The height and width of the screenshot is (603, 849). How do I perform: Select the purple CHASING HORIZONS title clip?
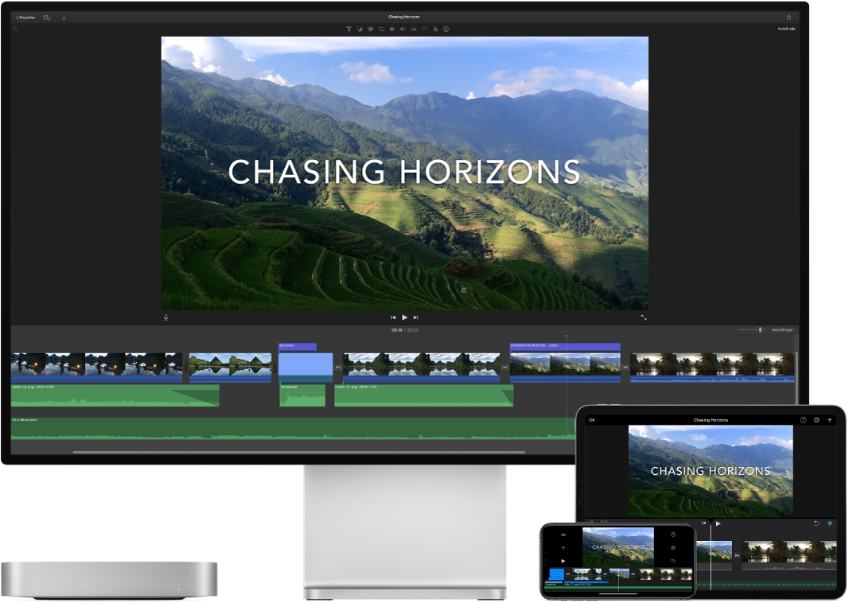point(565,346)
